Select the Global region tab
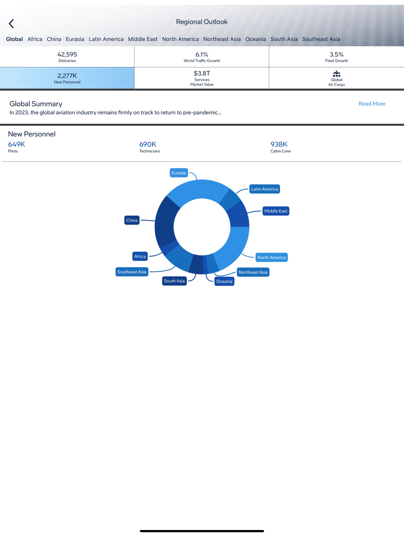This screenshot has height=540, width=404. click(15, 39)
